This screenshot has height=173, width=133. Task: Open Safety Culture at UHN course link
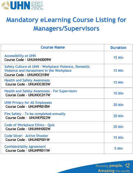click(x=47, y=68)
